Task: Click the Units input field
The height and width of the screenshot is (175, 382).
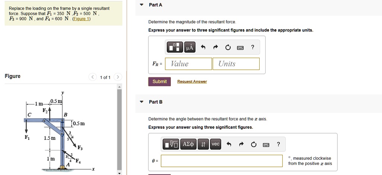Action: (x=236, y=64)
